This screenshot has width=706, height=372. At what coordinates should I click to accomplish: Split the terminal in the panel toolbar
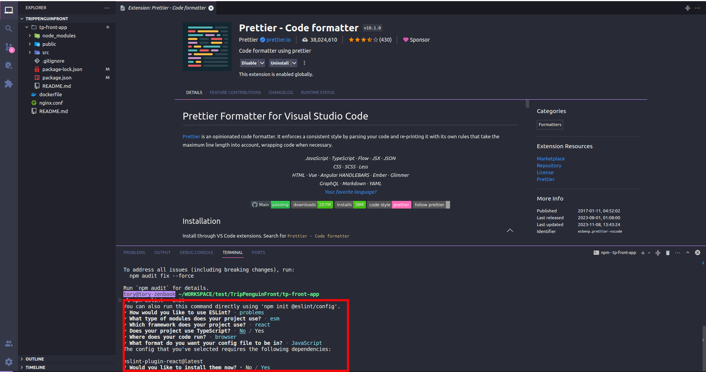pyautogui.click(x=658, y=253)
